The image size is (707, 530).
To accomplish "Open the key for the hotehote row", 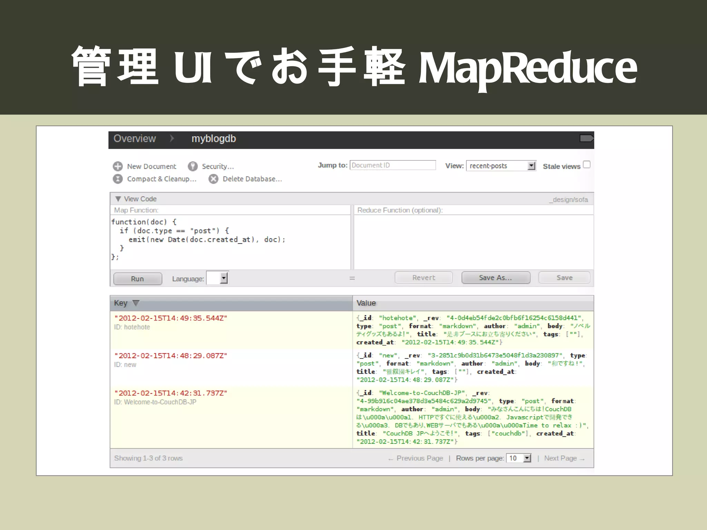I will (171, 318).
